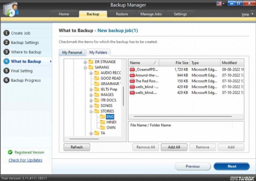The width and height of the screenshot is (256, 181).
Task: Switch to the My Personal tab
Action: pos(72,52)
